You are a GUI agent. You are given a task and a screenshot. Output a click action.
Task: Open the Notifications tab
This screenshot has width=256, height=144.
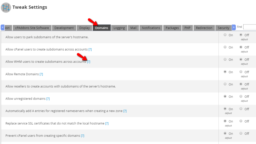tap(151, 28)
